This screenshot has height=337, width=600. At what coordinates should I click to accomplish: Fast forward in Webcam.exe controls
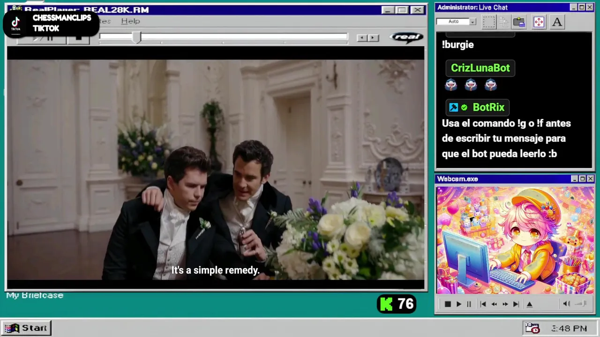[x=505, y=304]
